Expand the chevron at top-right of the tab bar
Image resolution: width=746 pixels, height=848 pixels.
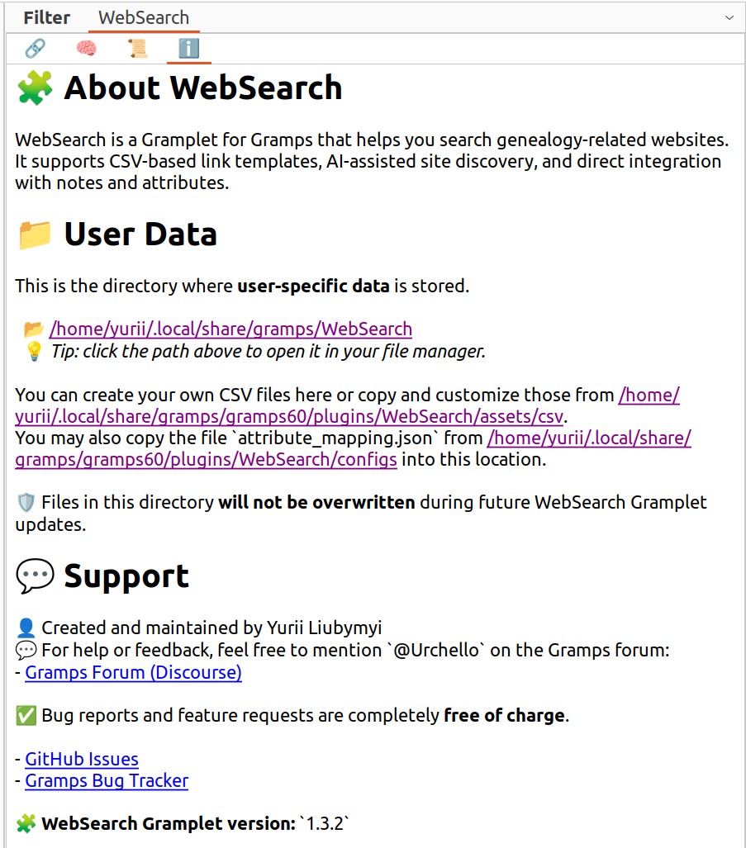729,17
